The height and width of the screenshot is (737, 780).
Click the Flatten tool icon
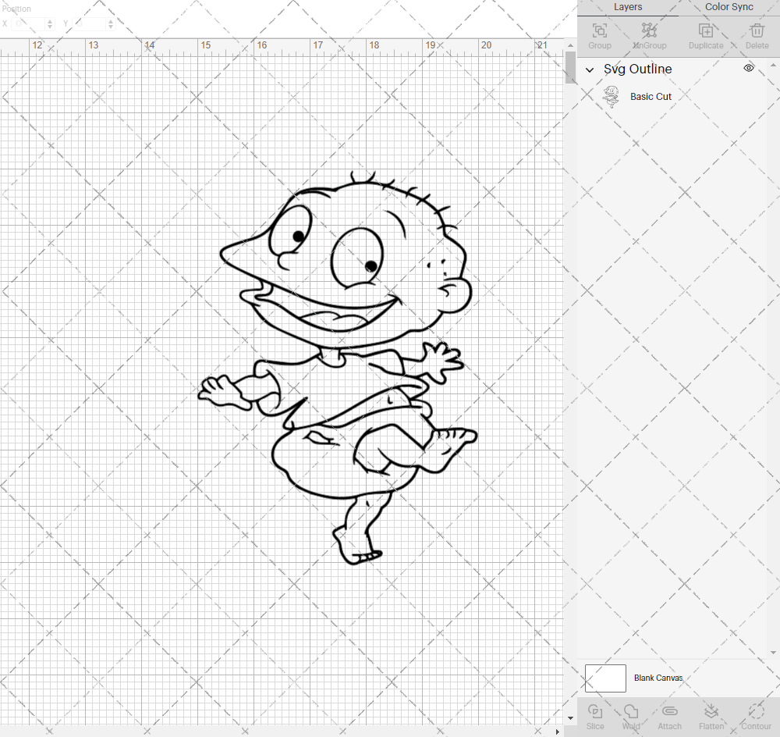[x=711, y=713]
